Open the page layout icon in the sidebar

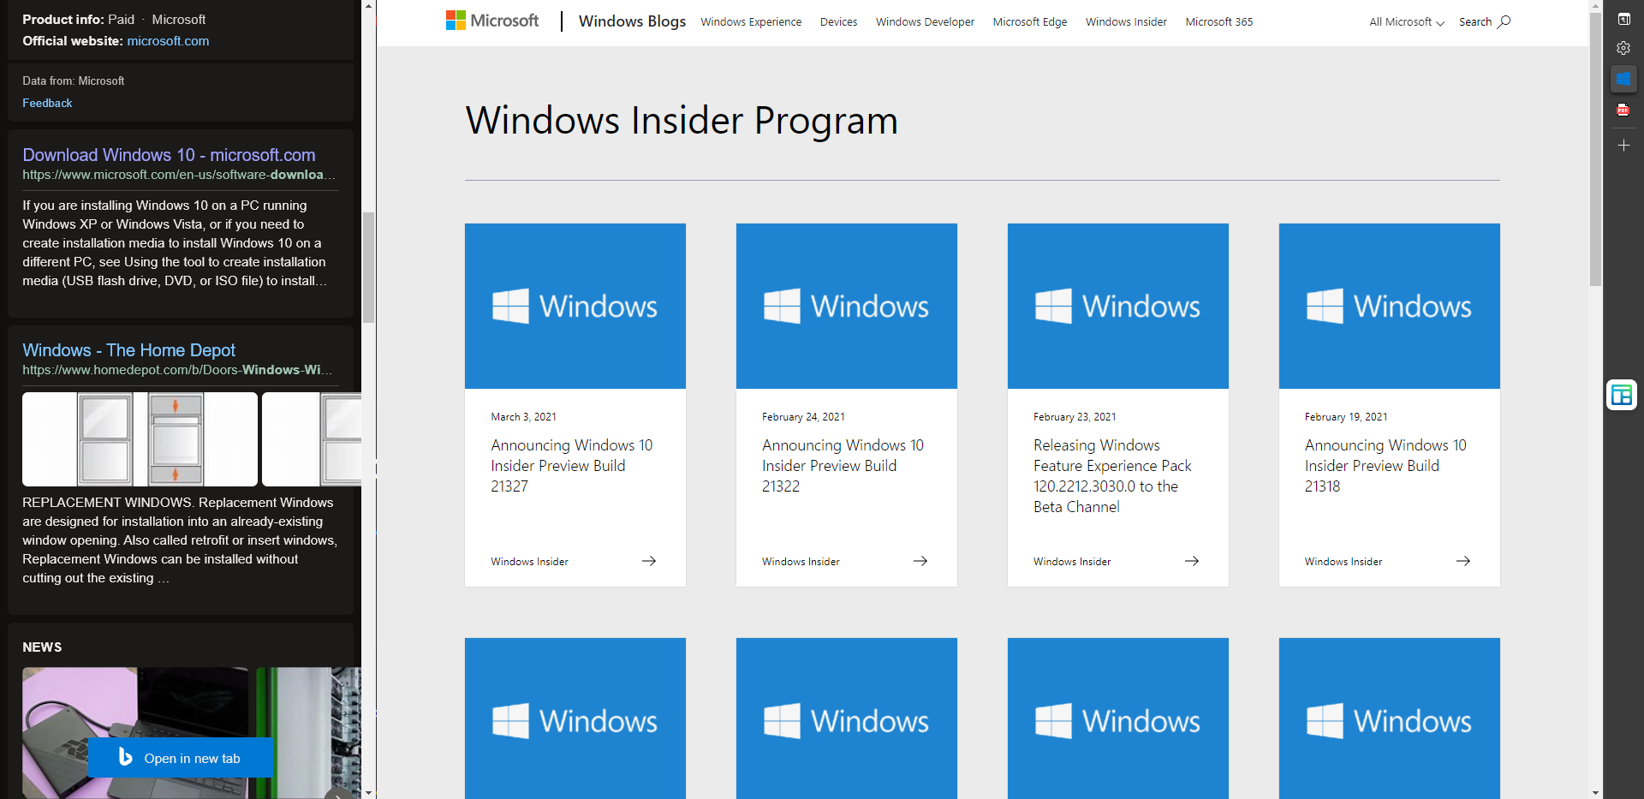[x=1622, y=395]
